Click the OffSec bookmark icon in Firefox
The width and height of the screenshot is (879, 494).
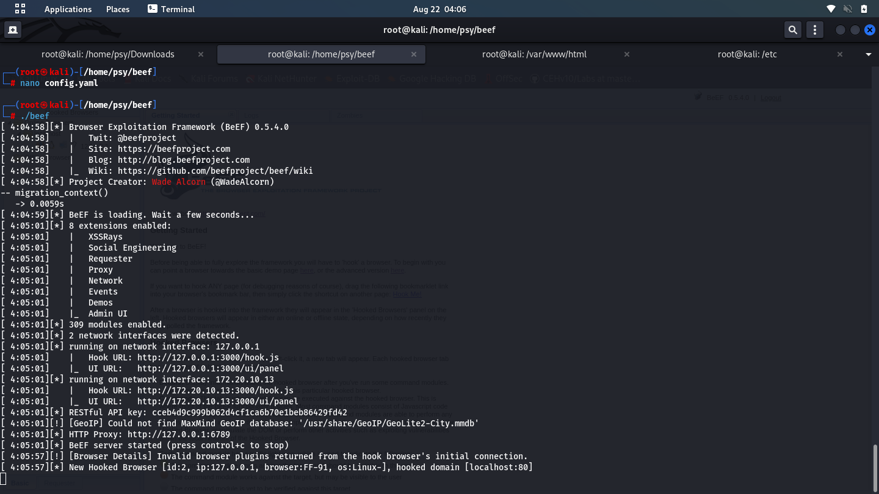coord(487,78)
